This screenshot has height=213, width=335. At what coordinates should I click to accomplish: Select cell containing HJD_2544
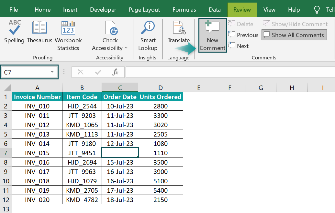(x=82, y=106)
